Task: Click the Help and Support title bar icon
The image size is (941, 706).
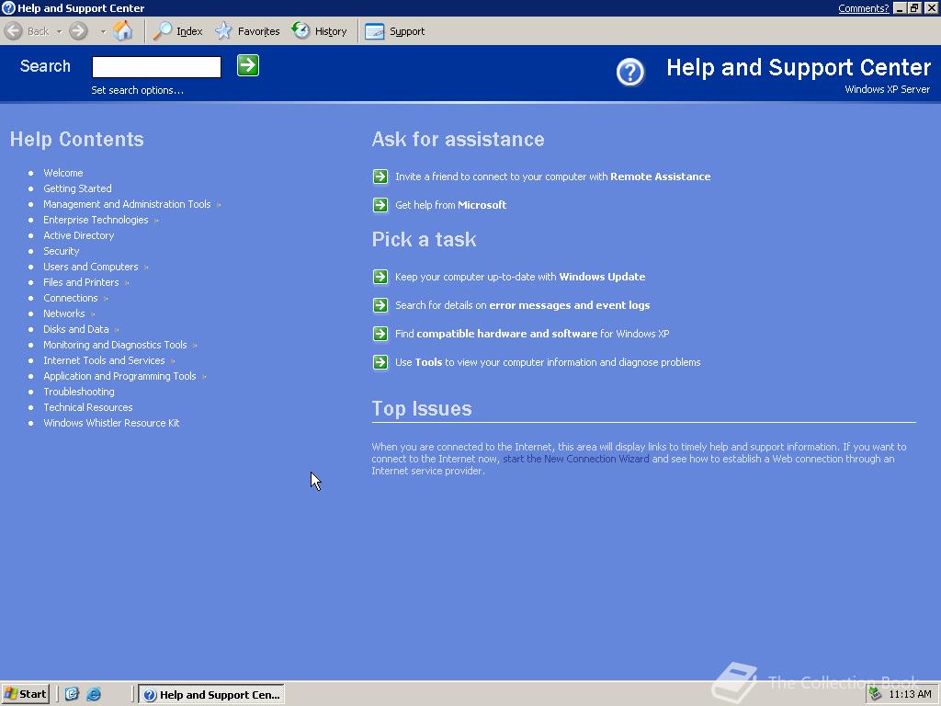Action: tap(7, 7)
